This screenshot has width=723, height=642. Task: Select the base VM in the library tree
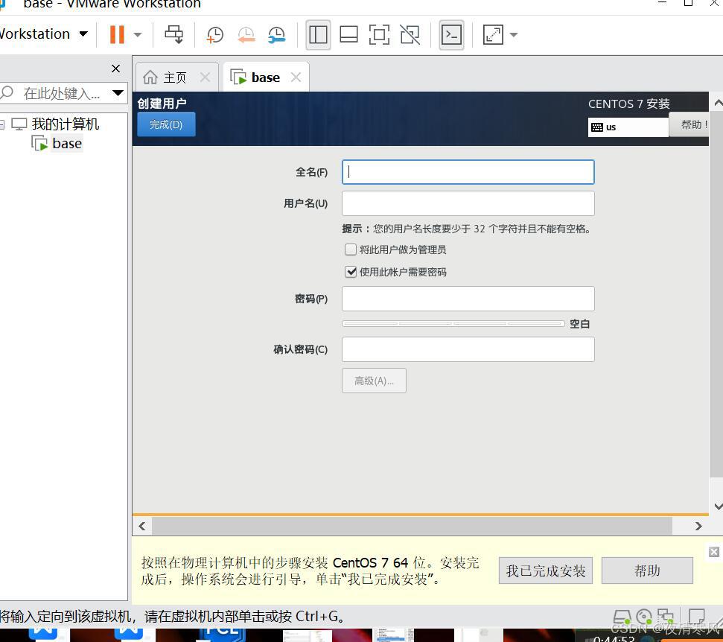(67, 144)
